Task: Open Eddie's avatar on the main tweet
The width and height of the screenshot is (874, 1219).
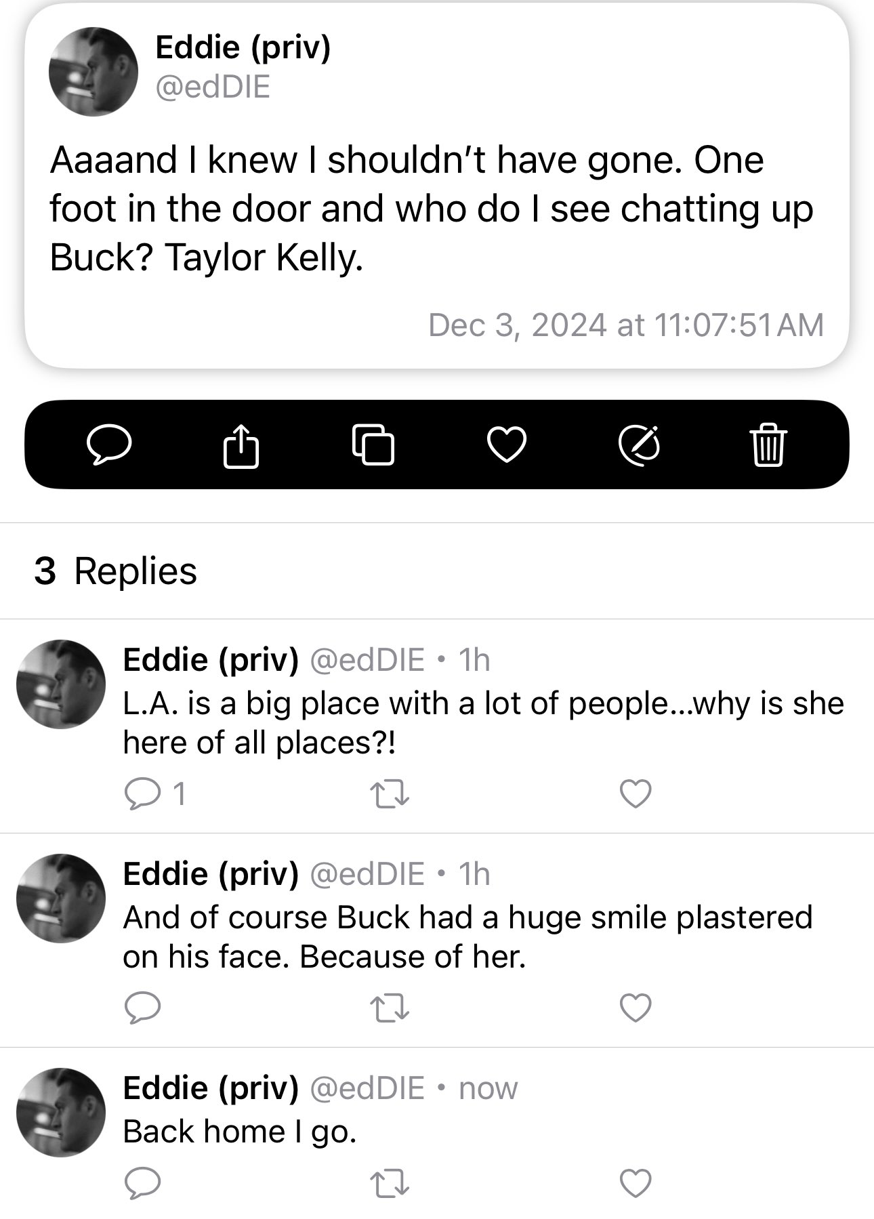Action: (93, 72)
